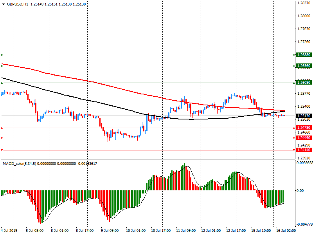Select the 1.26560 green level price label
This screenshot has height=235, width=313.
click(304, 66)
